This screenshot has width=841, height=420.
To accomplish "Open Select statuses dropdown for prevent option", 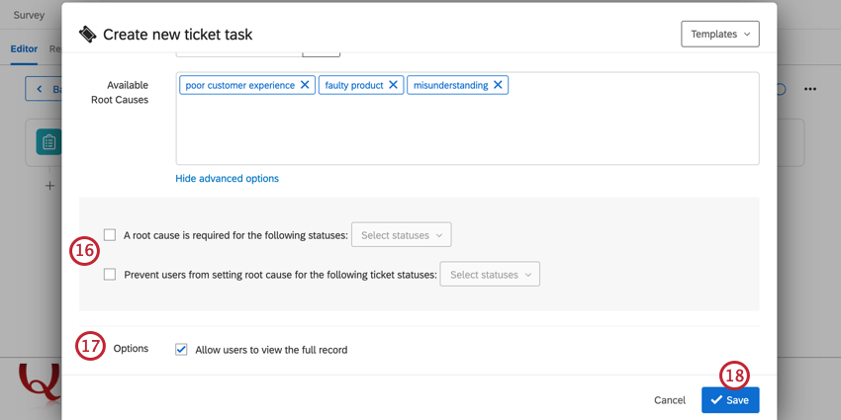I will (x=490, y=275).
